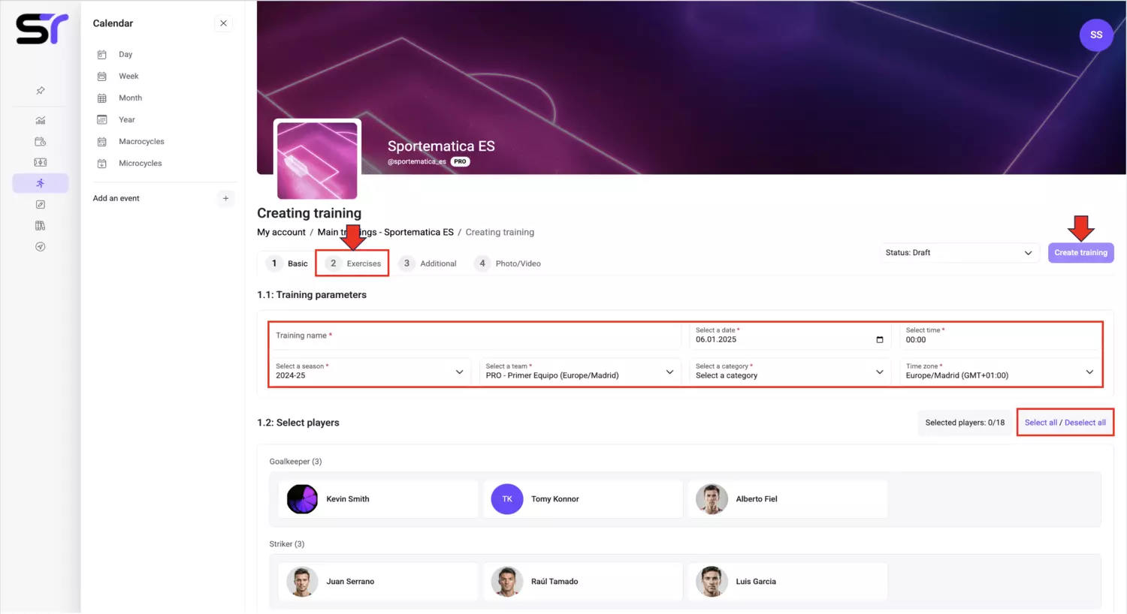Open the Select a team dropdown
The image size is (1127, 614).
point(580,371)
